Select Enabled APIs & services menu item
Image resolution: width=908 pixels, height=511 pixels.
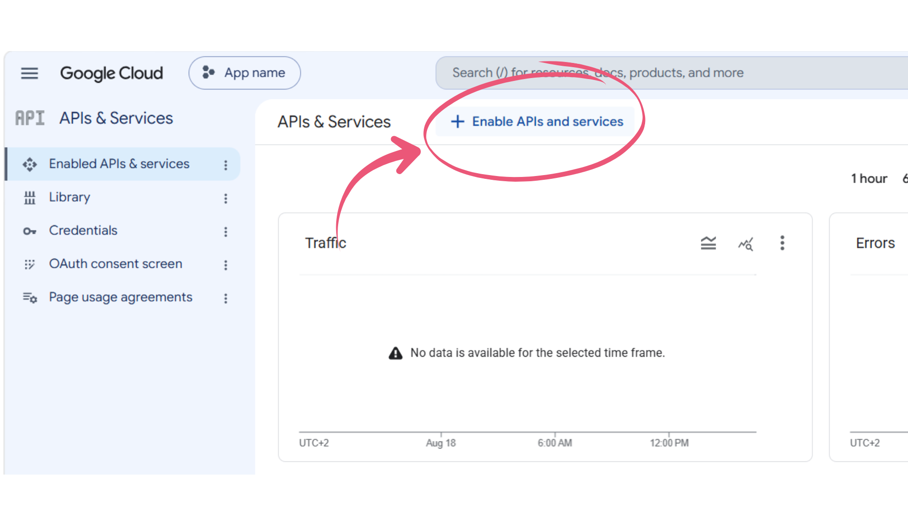coord(123,164)
